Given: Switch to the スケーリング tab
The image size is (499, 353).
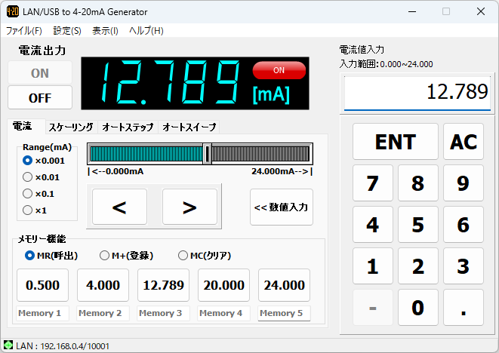Looking at the screenshot, I should point(71,127).
